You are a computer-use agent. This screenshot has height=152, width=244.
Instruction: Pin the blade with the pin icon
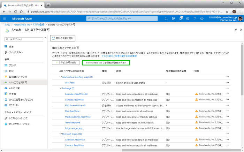point(236,30)
